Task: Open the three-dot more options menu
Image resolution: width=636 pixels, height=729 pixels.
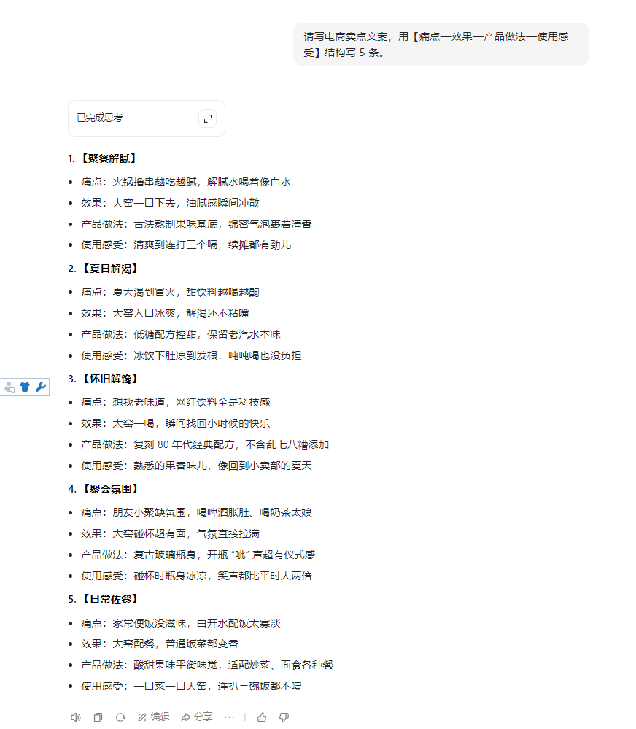Action: 229,717
